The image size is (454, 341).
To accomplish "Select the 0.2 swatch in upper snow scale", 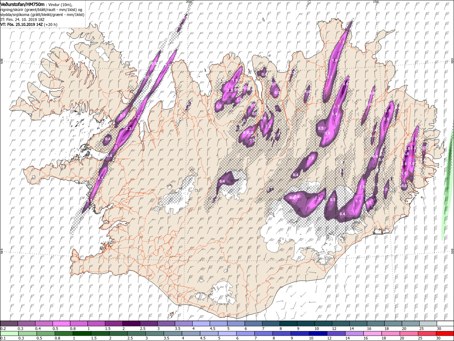I will [9, 324].
